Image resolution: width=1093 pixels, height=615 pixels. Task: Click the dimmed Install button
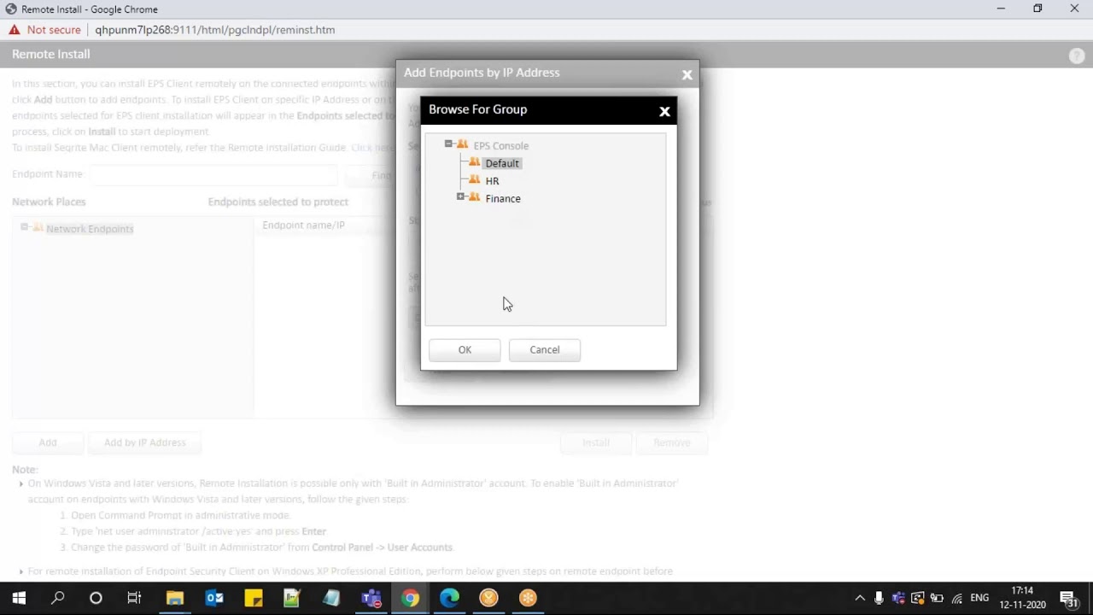(596, 442)
